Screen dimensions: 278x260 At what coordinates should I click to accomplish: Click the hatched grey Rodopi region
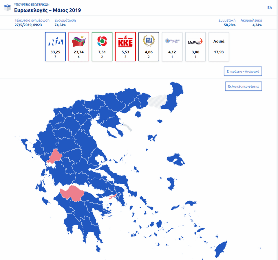pos(158,101)
